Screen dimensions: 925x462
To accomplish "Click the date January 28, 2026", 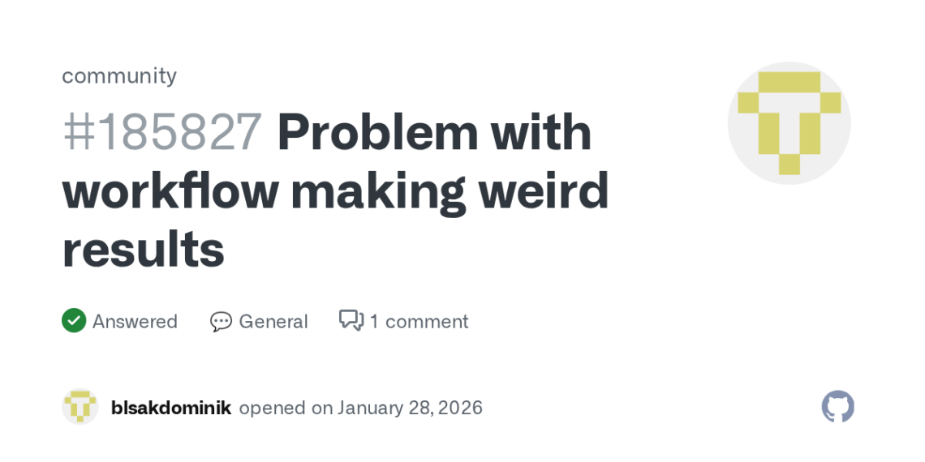I will [x=410, y=408].
